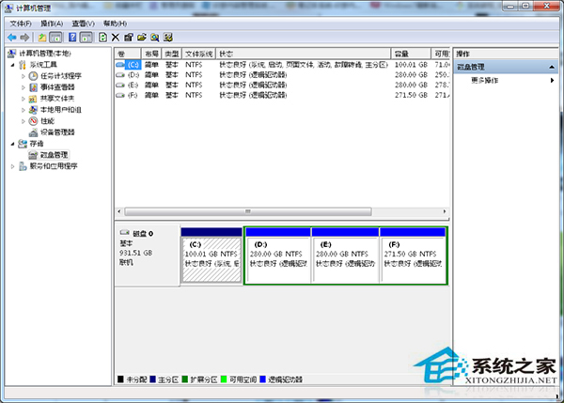Viewport: 564px width, 403px height.
Task: Expand the 本地用户和组 node arrow
Action: 23,110
